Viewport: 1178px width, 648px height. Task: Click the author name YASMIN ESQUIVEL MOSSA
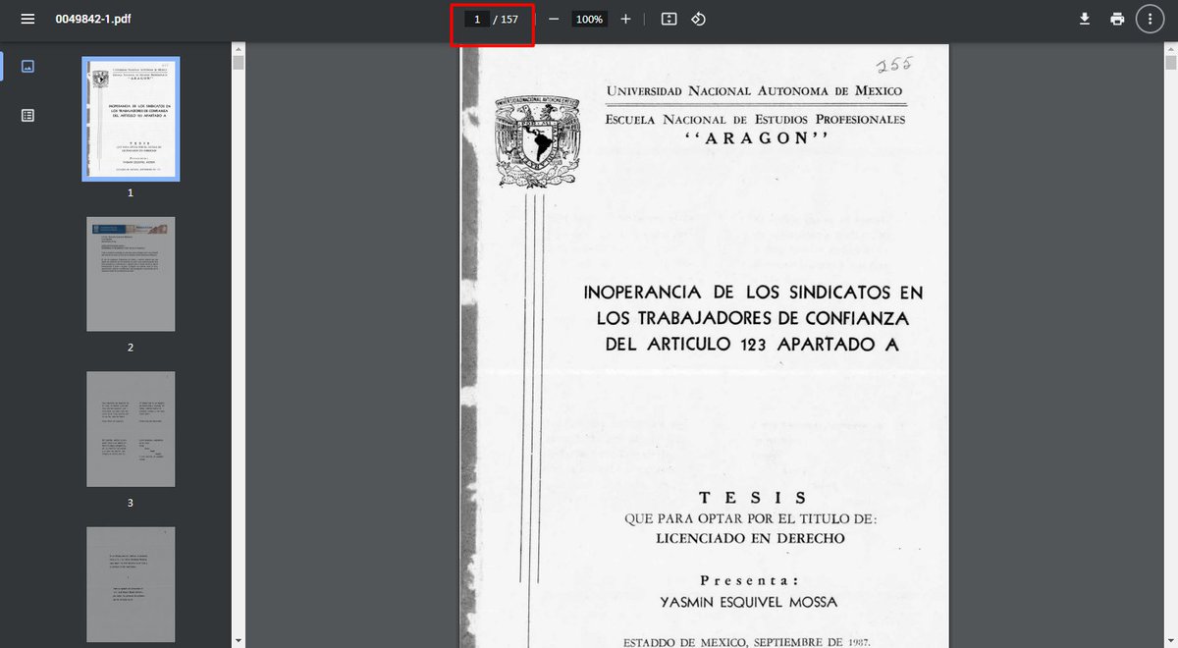pos(750,601)
